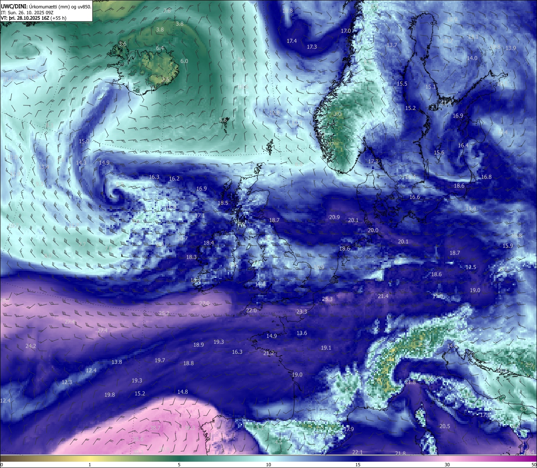This screenshot has height=468, width=537.
Task: Click the 15.1 value on the map
Action: pos(431,86)
